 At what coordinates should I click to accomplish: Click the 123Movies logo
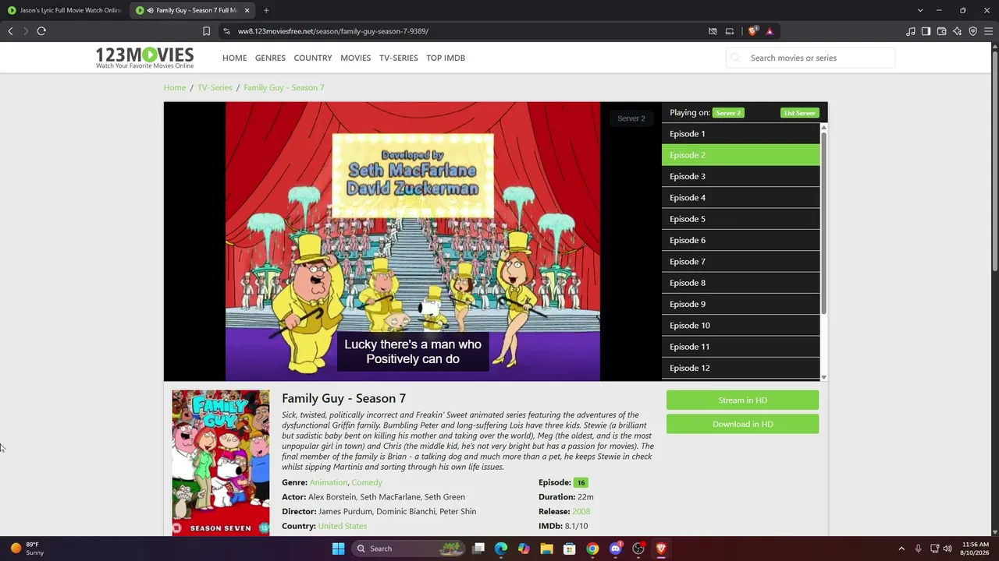[x=144, y=58]
